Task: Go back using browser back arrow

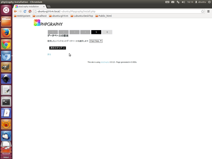Action: [x=15, y=11]
